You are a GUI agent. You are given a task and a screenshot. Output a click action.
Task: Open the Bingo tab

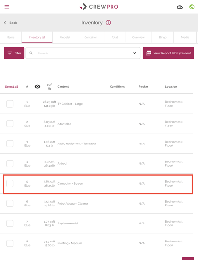163,37
